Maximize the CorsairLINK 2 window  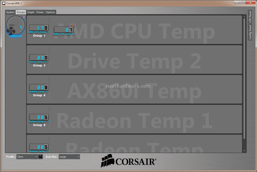(242, 3)
